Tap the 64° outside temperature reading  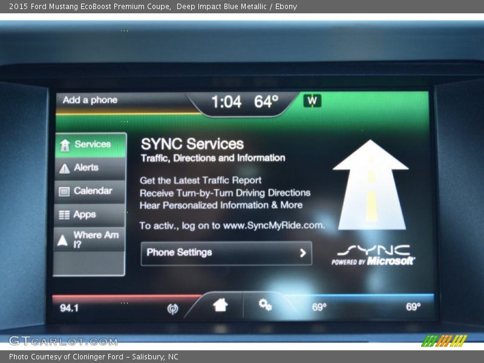click(x=266, y=102)
